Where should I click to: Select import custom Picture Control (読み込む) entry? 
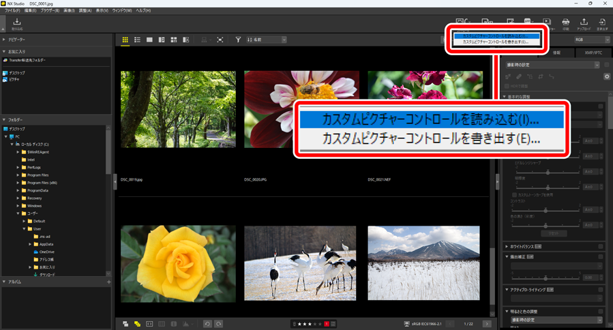[x=431, y=120]
